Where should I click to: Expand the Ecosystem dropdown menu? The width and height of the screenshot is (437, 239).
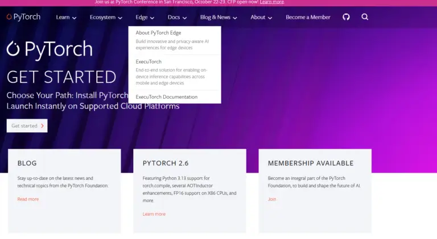pyautogui.click(x=106, y=17)
